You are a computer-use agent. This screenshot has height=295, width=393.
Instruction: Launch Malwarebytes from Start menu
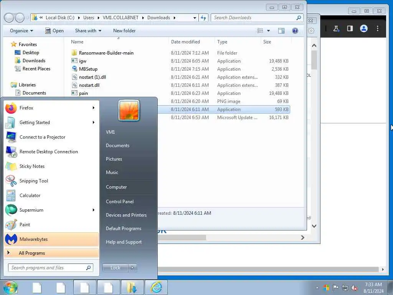51,239
